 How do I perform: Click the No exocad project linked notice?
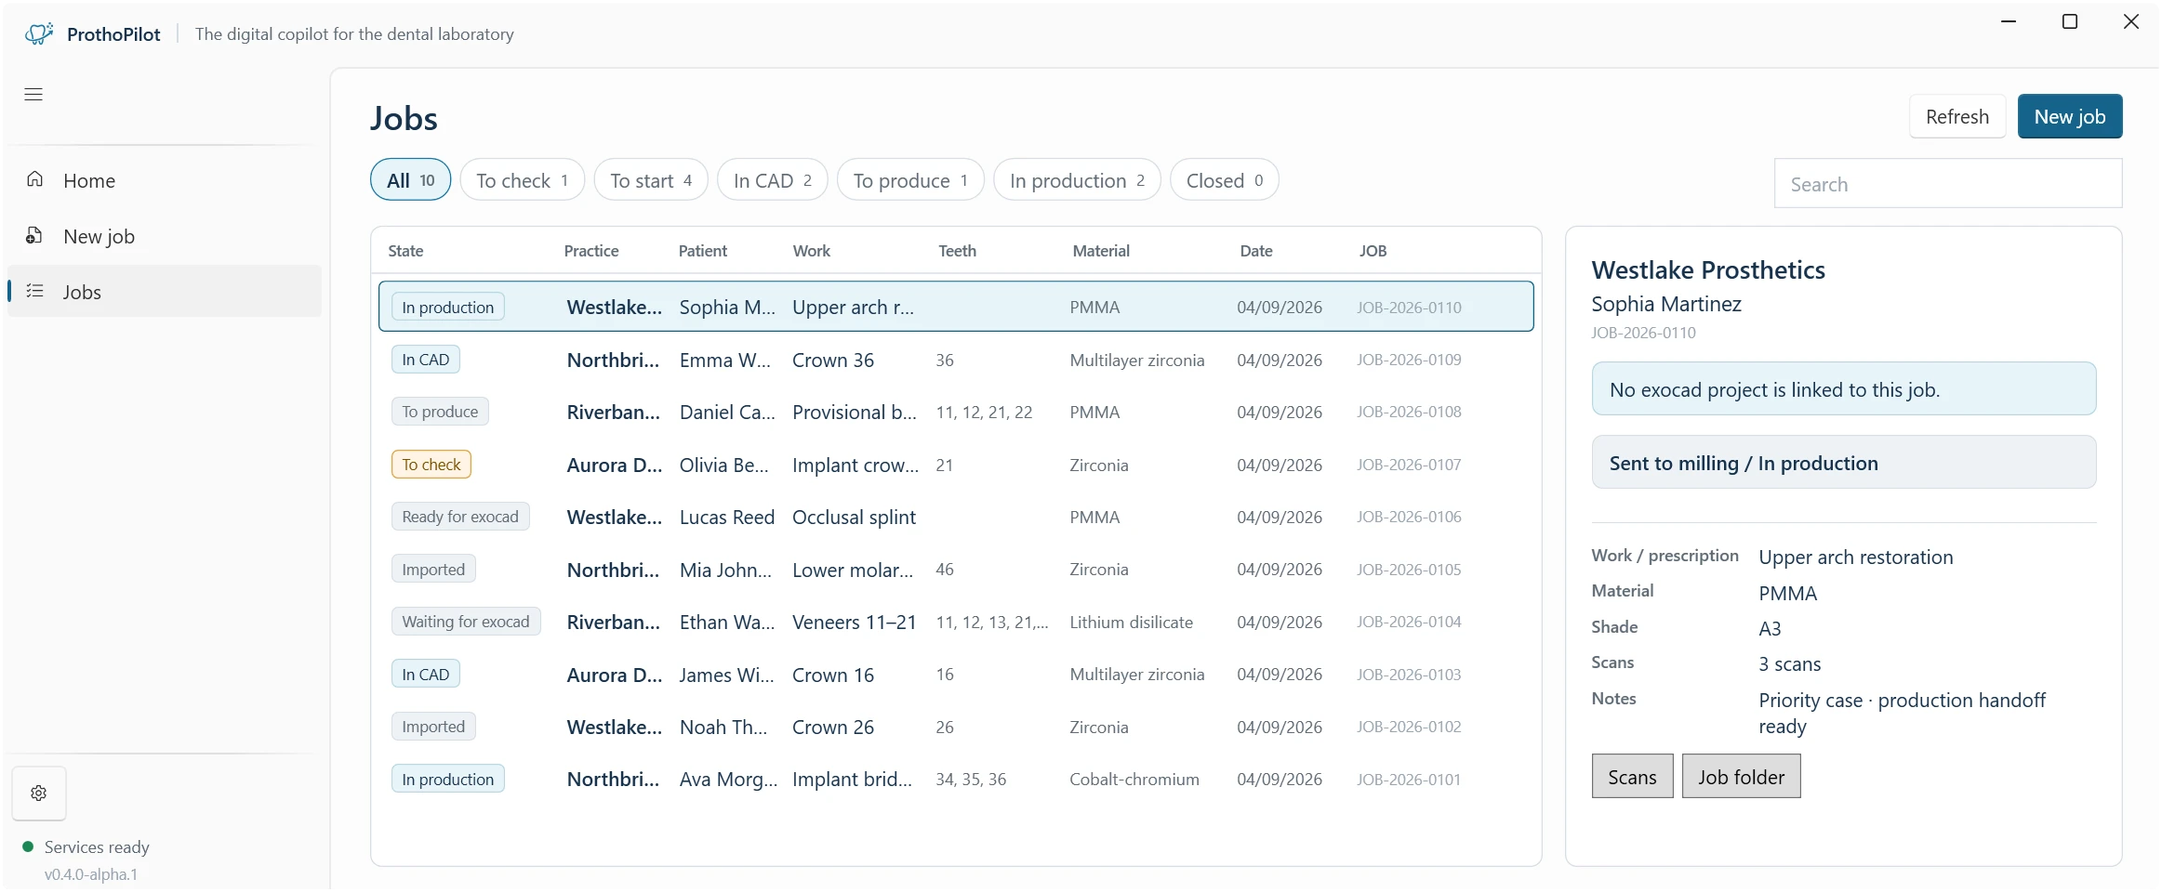point(1844,389)
